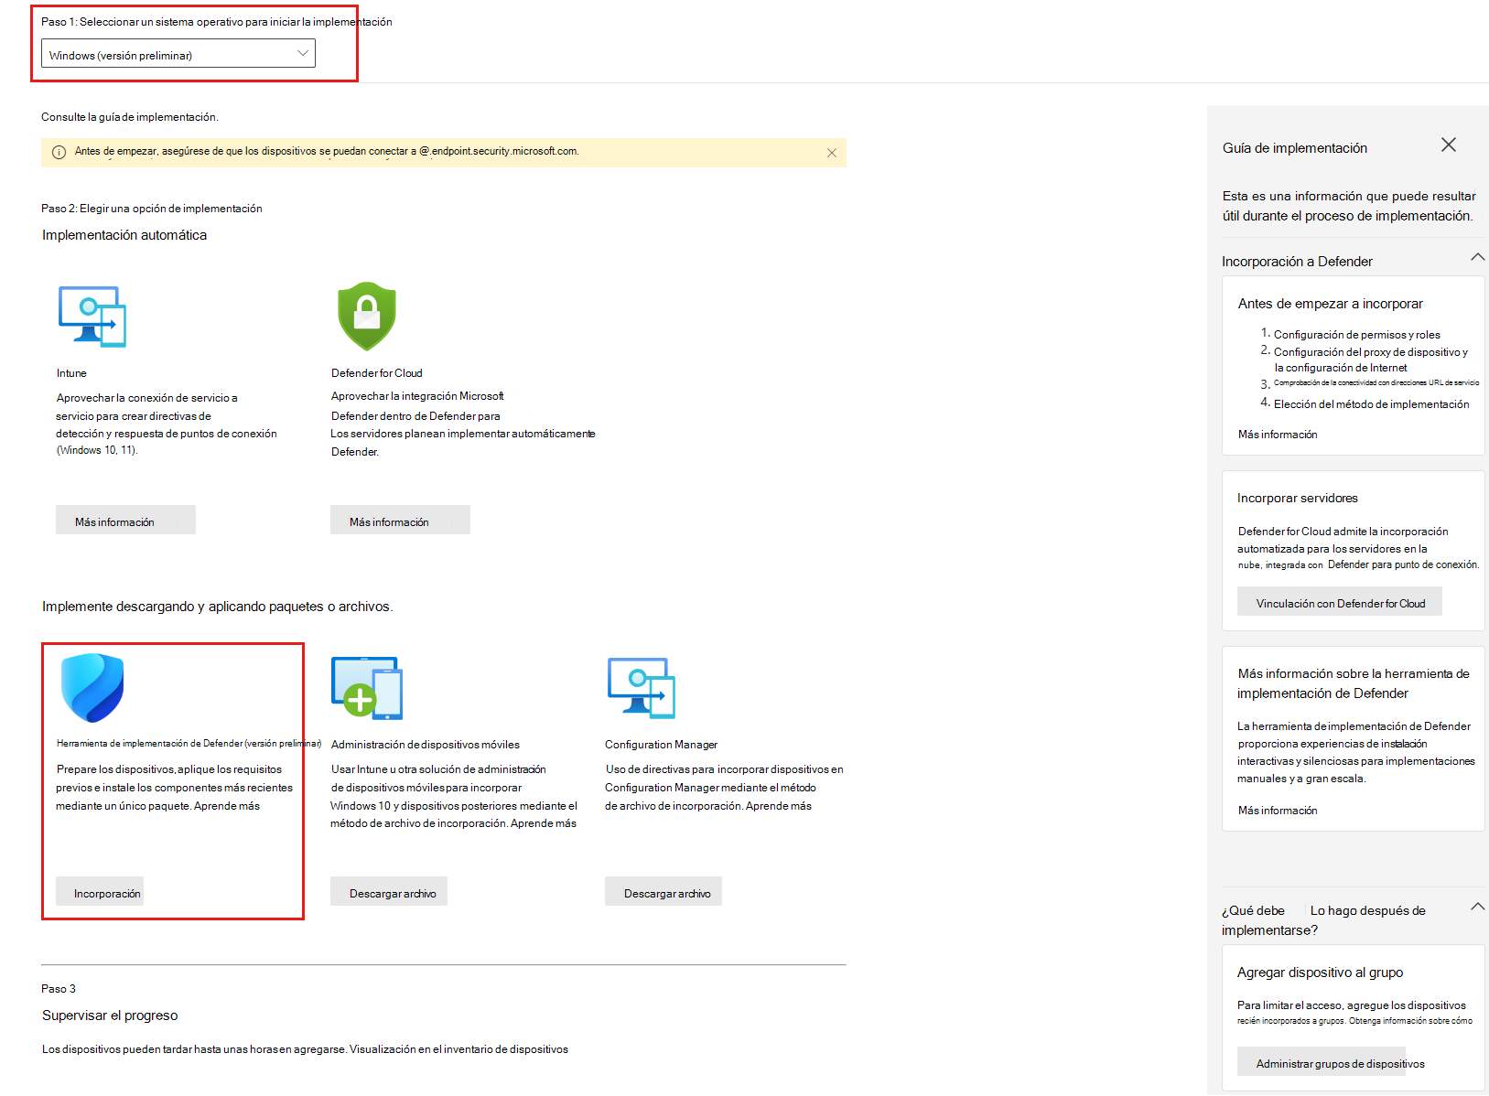The width and height of the screenshot is (1489, 1096).
Task: Collapse the Incorporación a Defender section
Action: coord(1477,258)
